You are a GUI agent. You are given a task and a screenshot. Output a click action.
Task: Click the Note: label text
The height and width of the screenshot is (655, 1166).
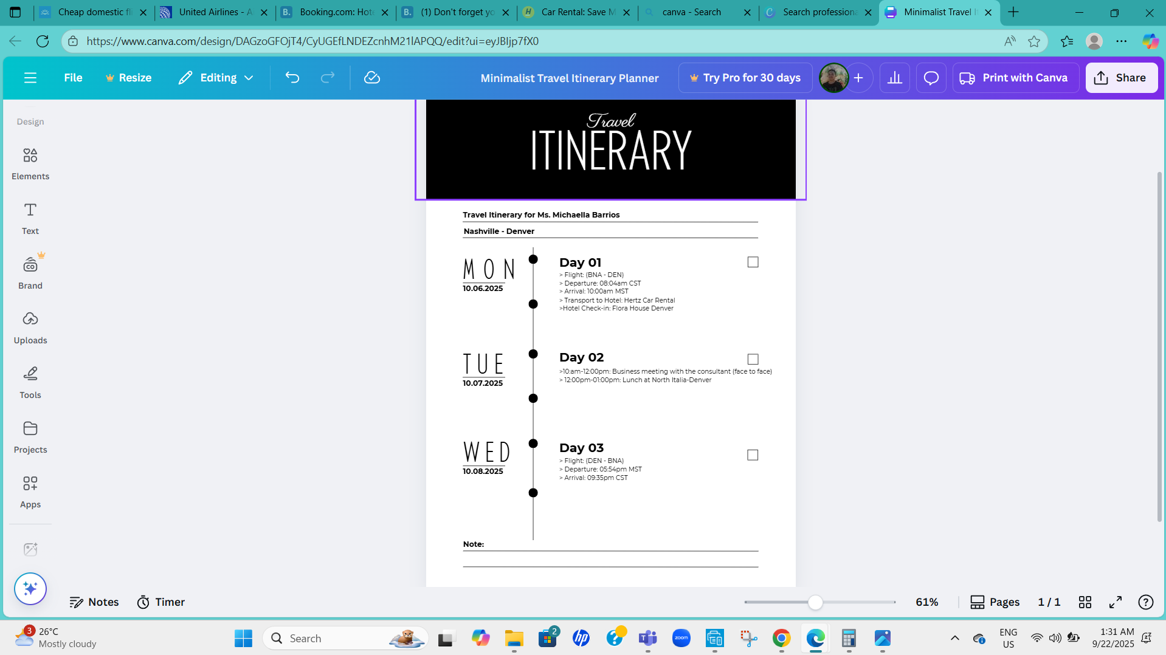(474, 544)
